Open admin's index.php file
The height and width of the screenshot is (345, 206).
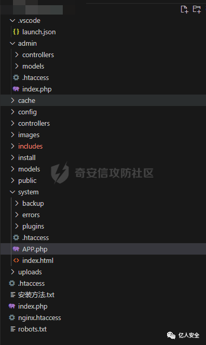[x=37, y=89]
